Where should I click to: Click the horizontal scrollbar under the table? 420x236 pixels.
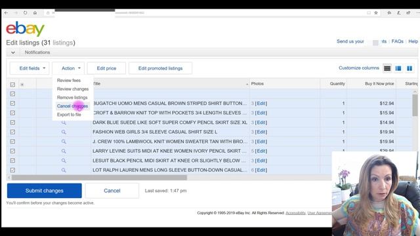(x=99, y=178)
